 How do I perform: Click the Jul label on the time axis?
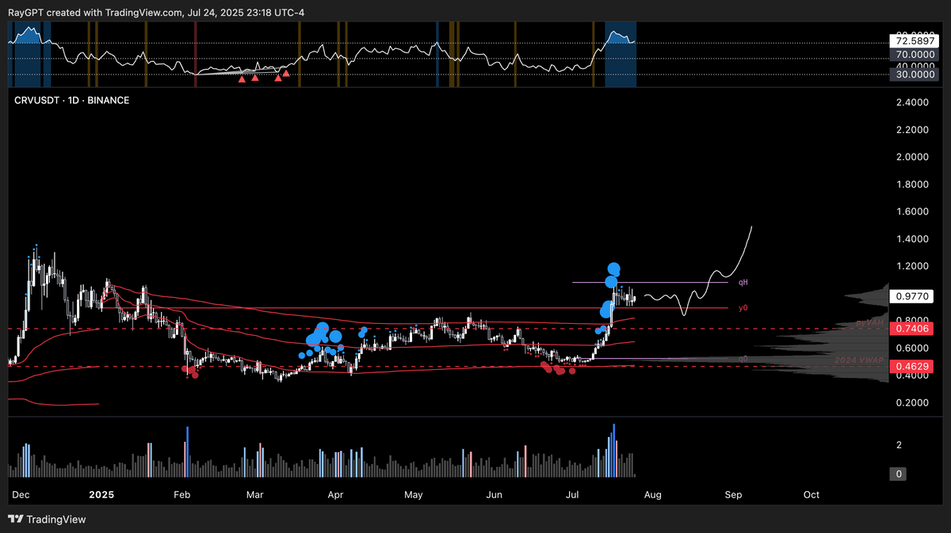(x=572, y=494)
